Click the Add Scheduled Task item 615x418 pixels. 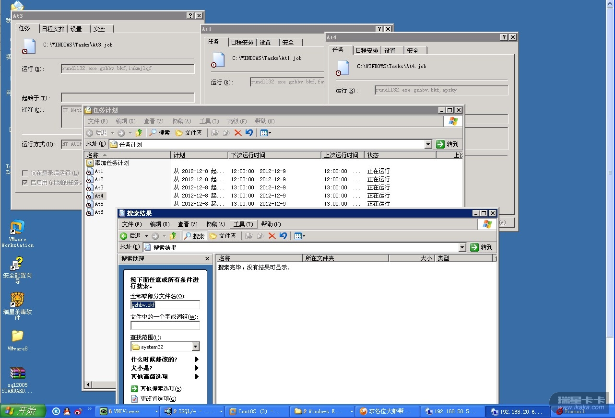[111, 163]
